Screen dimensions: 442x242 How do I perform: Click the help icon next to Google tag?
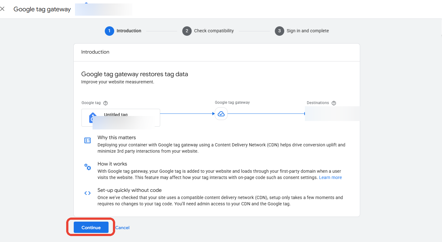click(106, 103)
